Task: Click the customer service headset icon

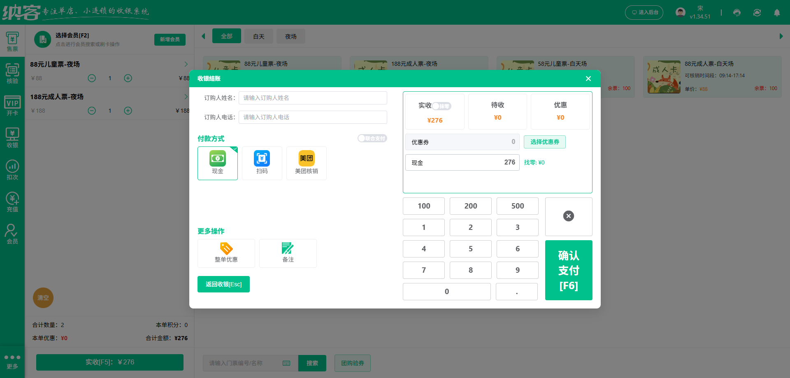Action: coord(737,13)
